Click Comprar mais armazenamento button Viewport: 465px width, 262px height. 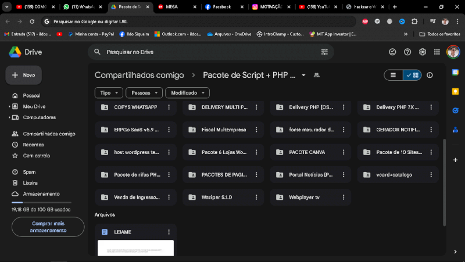coord(48,227)
